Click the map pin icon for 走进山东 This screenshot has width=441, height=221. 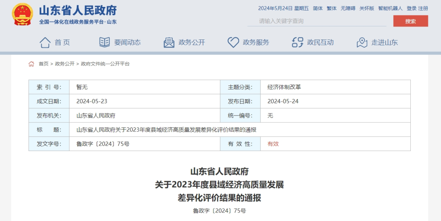pos(362,43)
